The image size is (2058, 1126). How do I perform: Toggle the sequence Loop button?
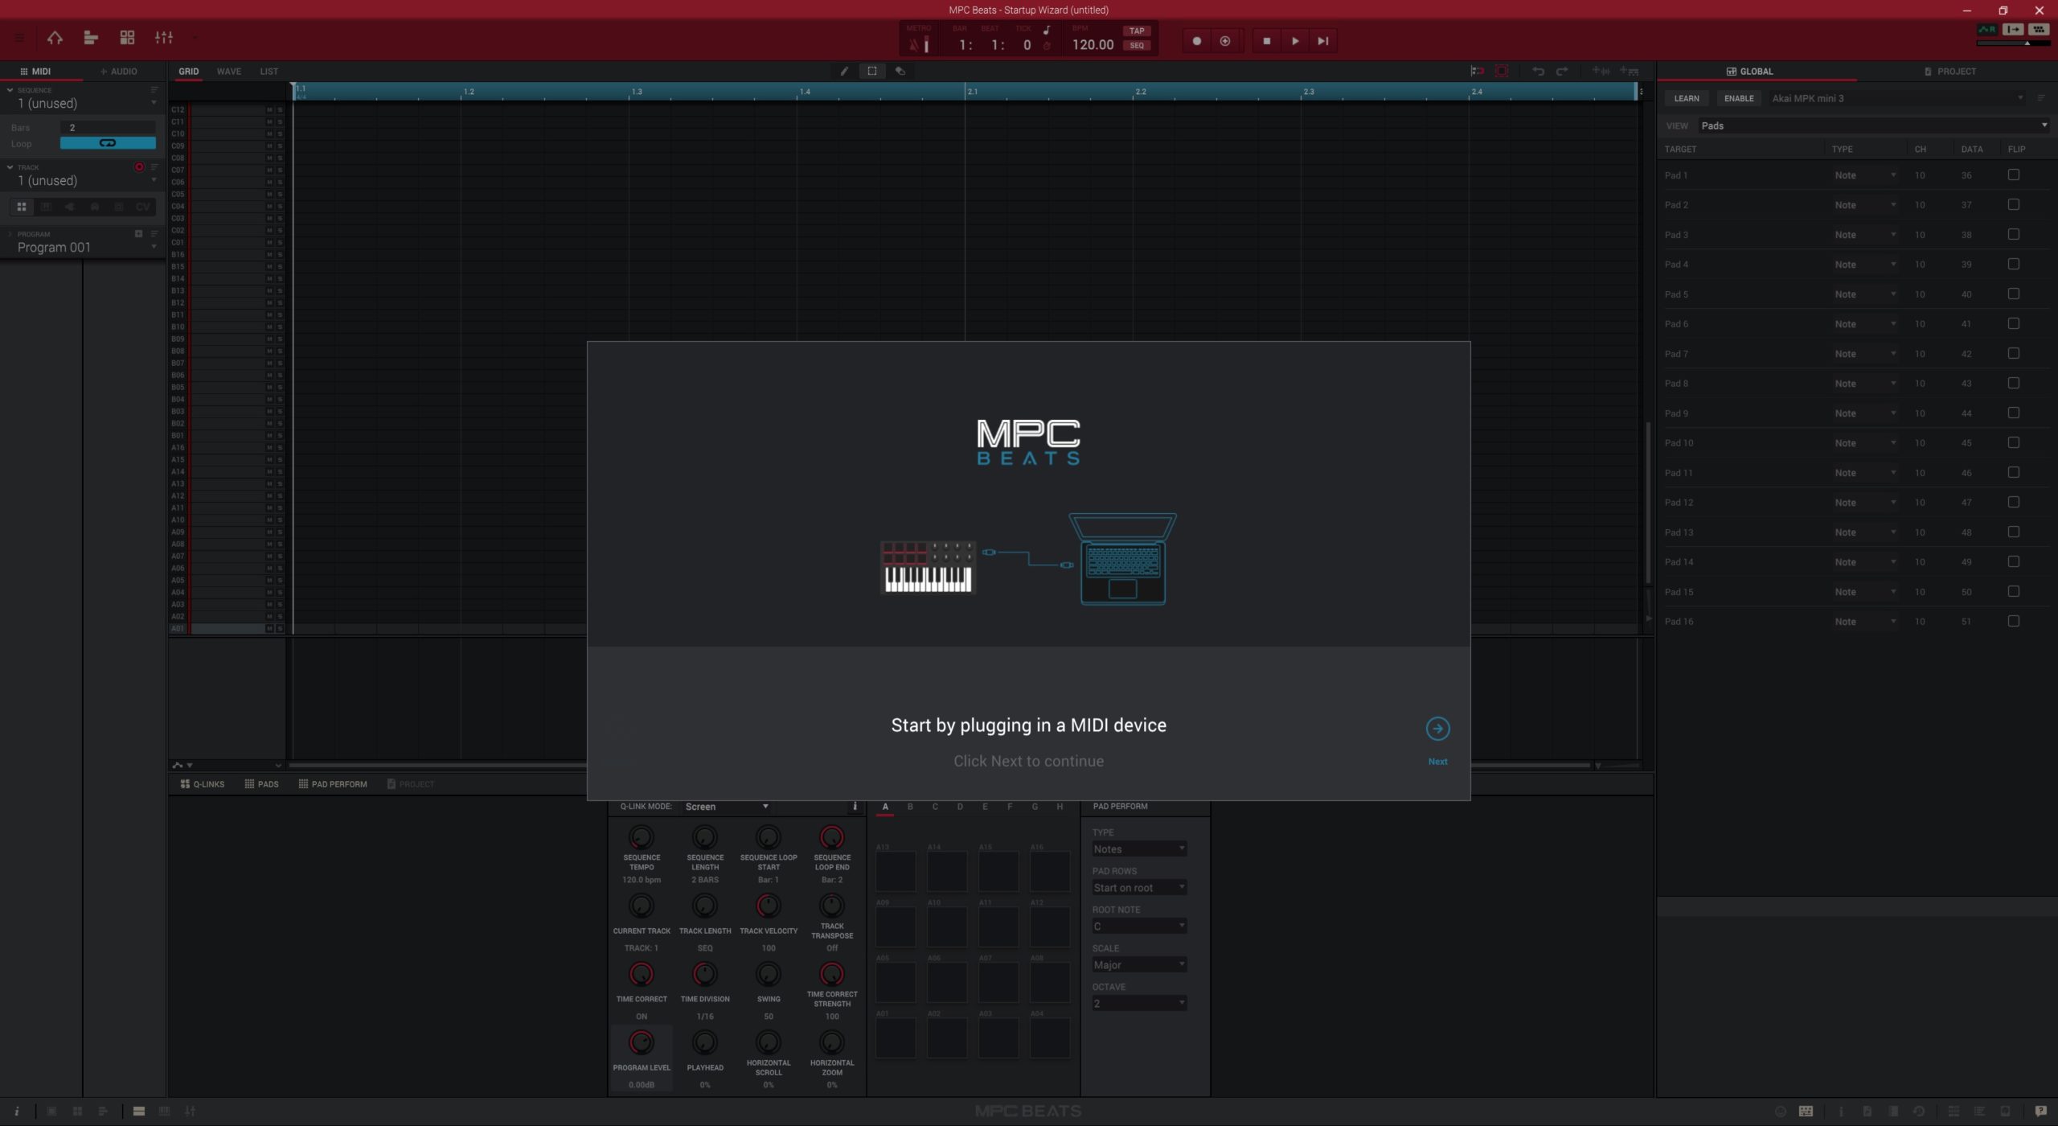(x=108, y=143)
